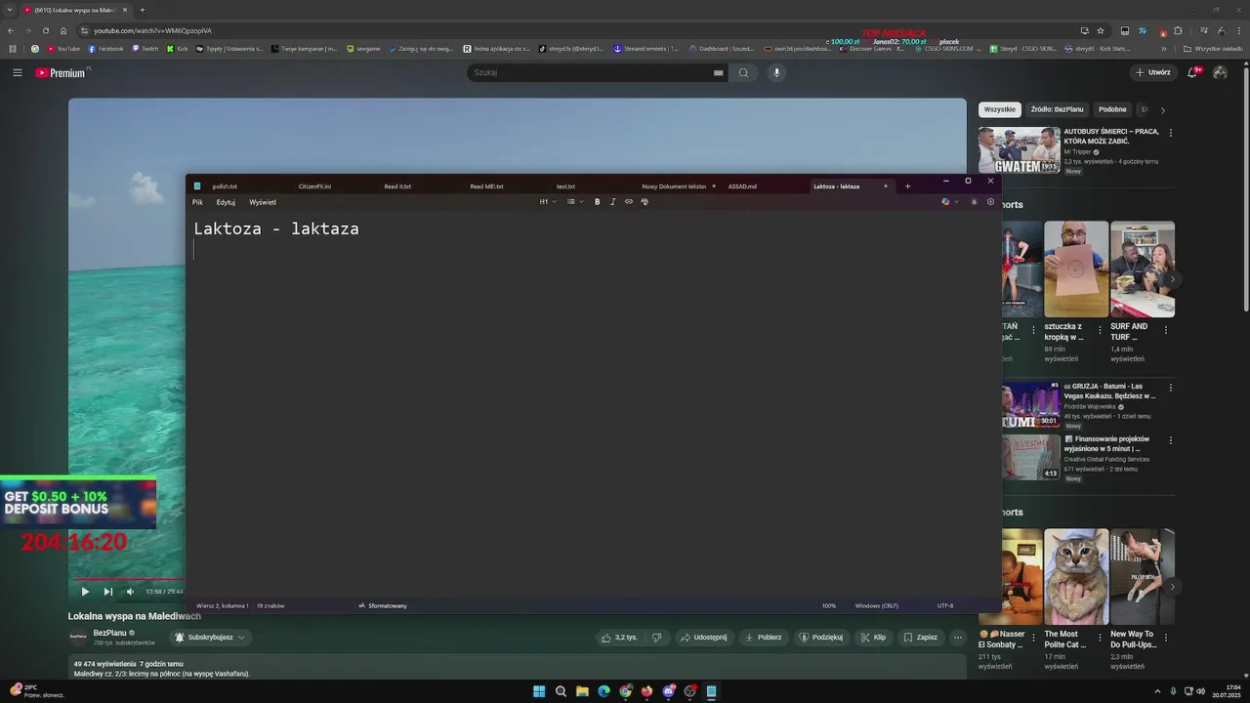Bookmark this page with star icon

pos(1101,30)
